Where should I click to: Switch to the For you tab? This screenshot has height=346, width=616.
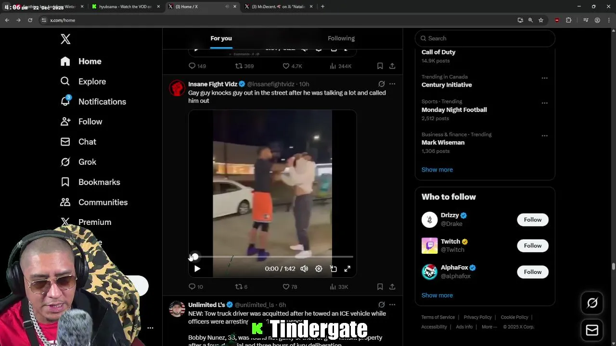[x=221, y=38]
